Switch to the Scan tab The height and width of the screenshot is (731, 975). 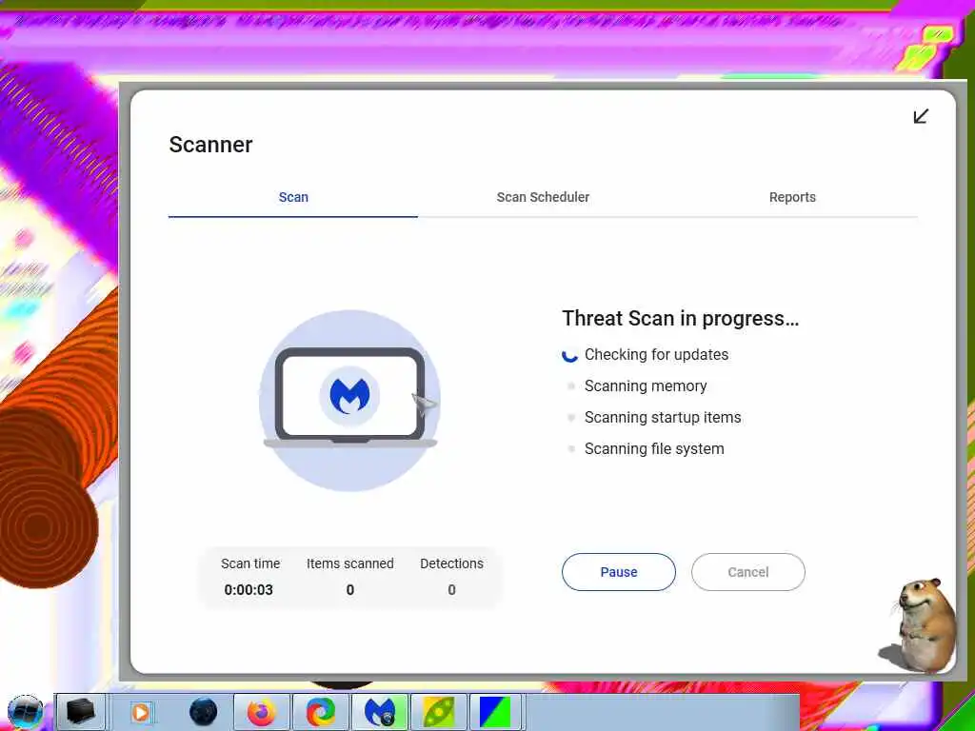tap(293, 197)
